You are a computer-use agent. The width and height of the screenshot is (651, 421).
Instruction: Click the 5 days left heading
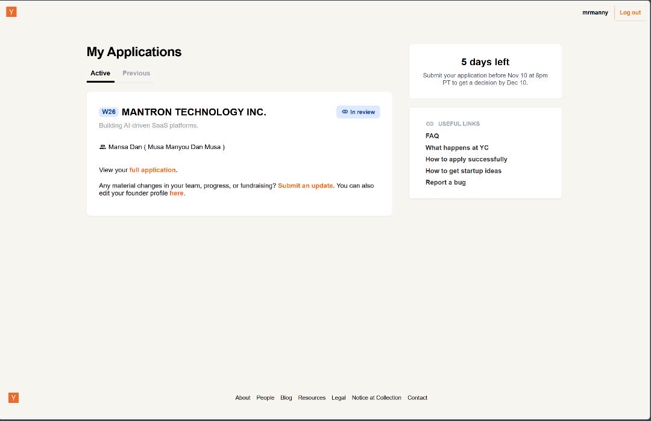pyautogui.click(x=485, y=62)
